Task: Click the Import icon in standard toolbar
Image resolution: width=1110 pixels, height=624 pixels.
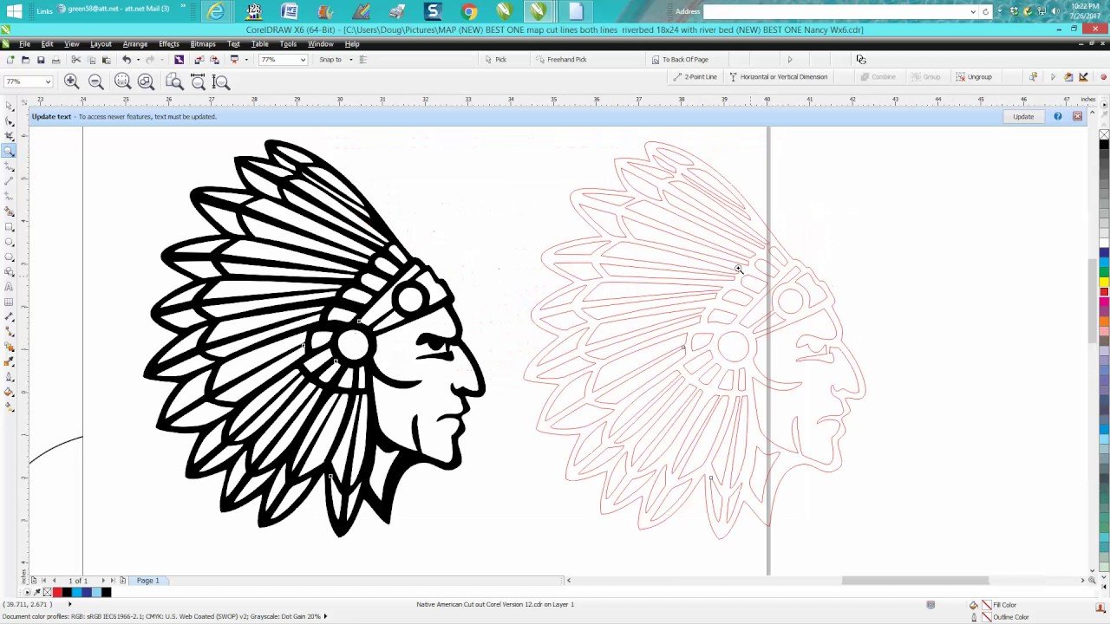Action: (x=199, y=60)
